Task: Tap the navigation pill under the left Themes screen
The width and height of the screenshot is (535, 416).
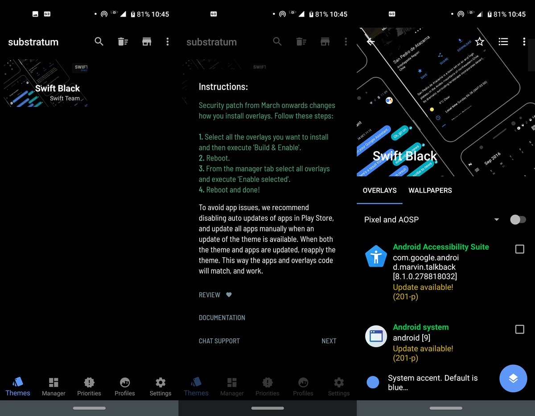Action: click(x=89, y=408)
